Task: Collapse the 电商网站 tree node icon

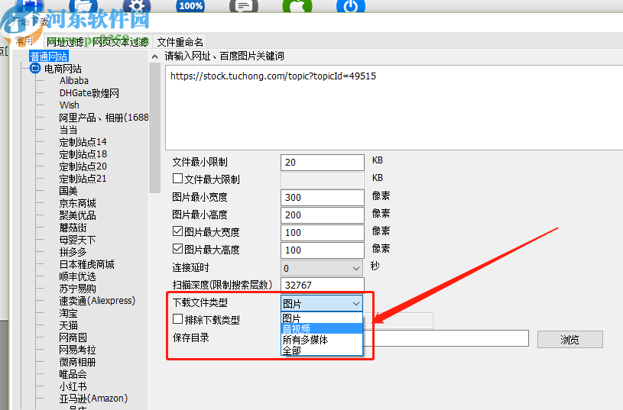Action: pyautogui.click(x=35, y=69)
